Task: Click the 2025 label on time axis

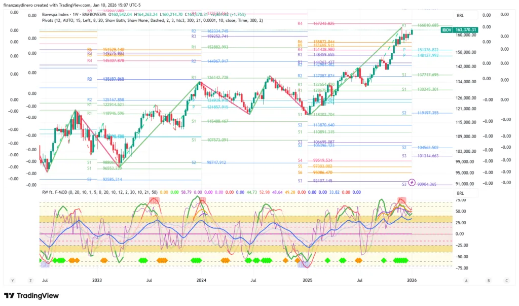Action: (x=307, y=280)
